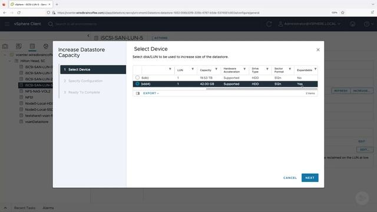Open the vSphere hamburger menu
The width and height of the screenshot is (377, 212).
(x=7, y=24)
